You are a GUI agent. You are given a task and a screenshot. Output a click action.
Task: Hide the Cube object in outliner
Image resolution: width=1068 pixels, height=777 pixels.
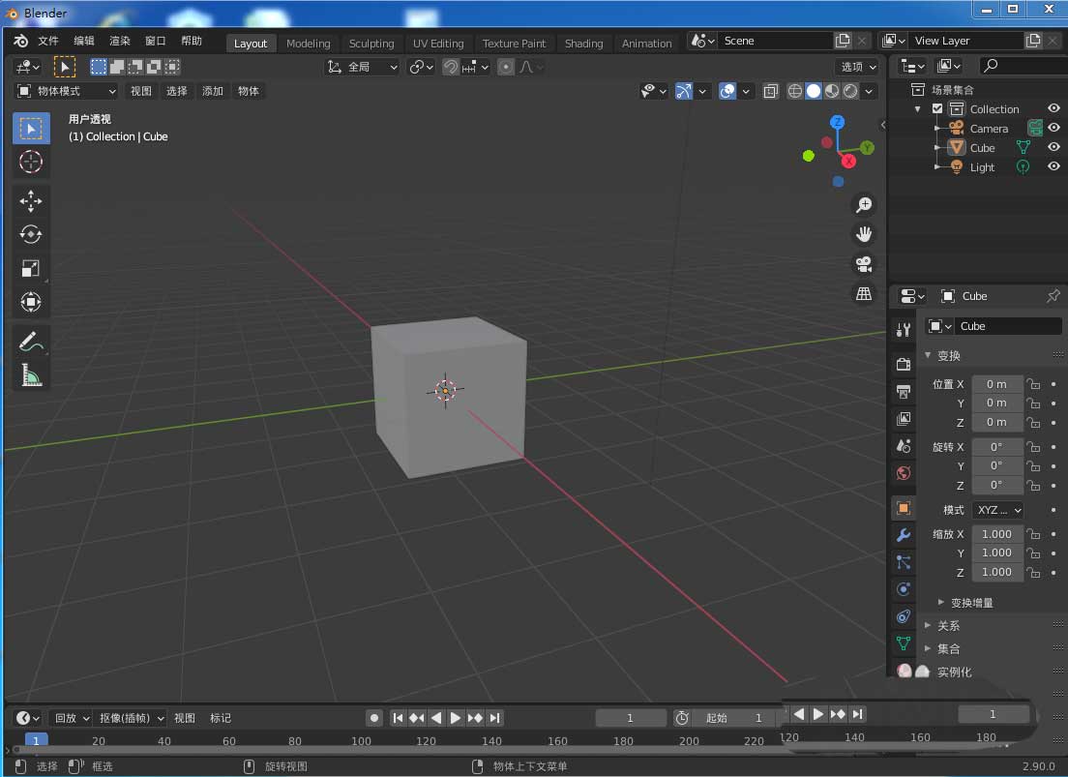click(1053, 148)
